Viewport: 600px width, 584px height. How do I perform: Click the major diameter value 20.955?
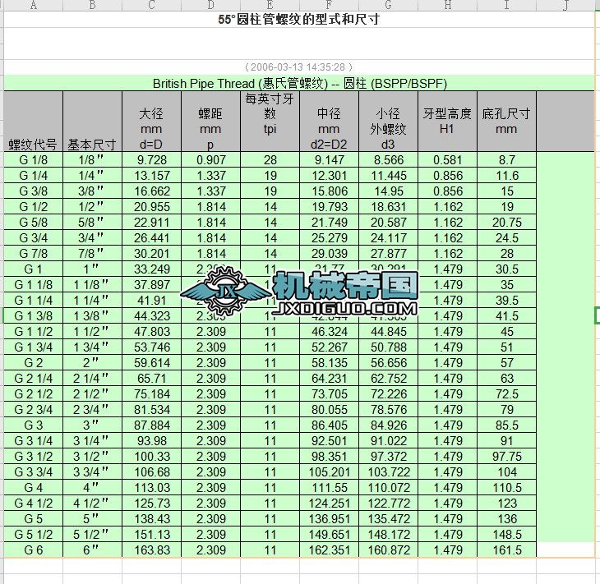pyautogui.click(x=152, y=207)
